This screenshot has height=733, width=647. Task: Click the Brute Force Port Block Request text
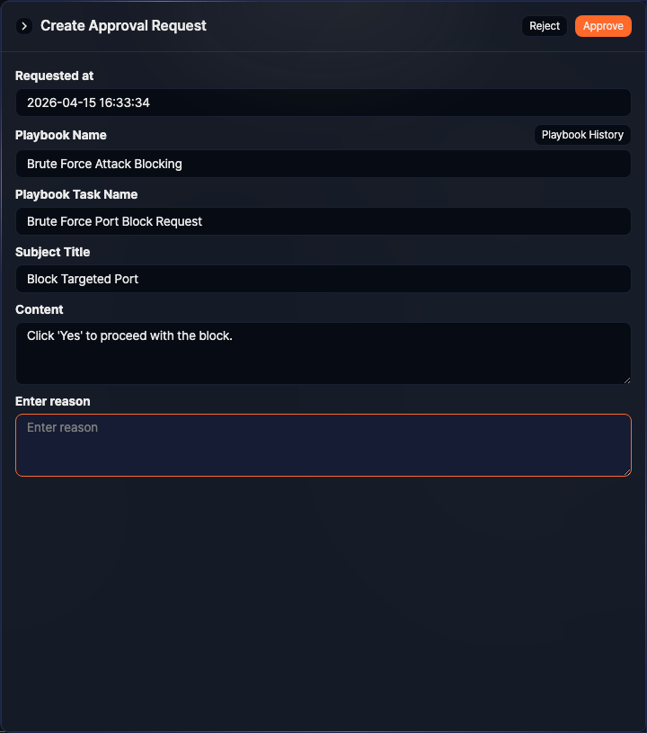pyautogui.click(x=114, y=221)
